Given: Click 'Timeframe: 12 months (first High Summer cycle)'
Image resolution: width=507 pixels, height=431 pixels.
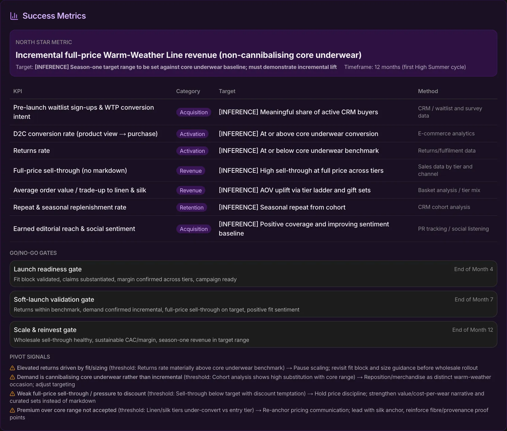Looking at the screenshot, I should click(x=405, y=67).
